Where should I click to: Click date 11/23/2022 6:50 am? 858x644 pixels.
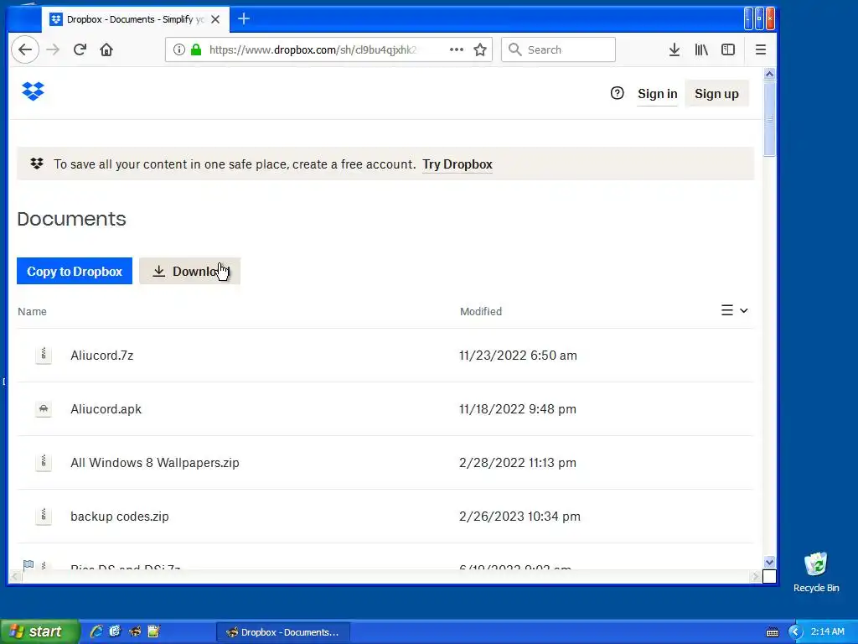(x=518, y=356)
